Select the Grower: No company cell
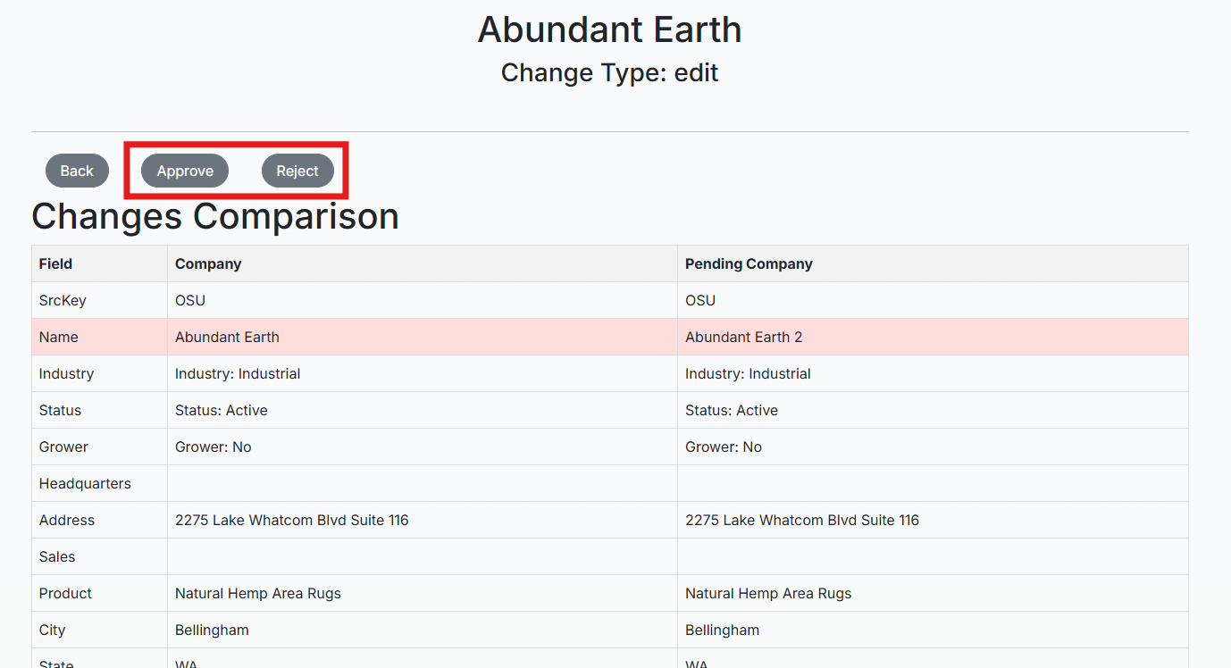 (x=423, y=447)
